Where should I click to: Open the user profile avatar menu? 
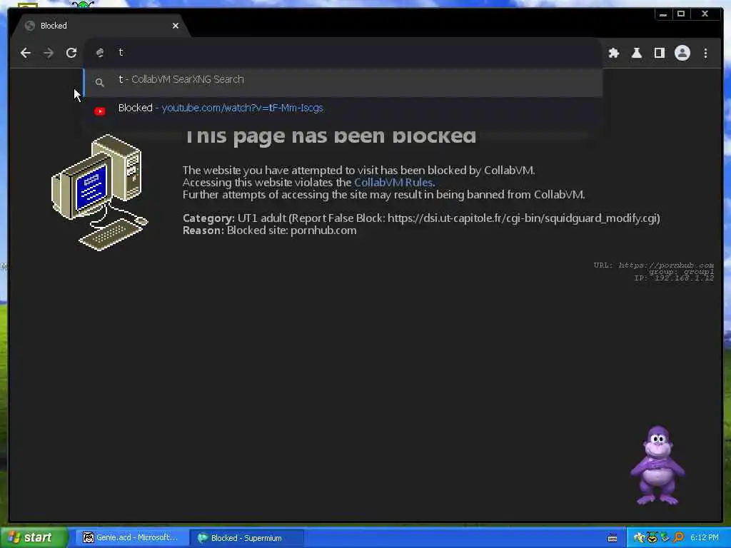point(682,53)
